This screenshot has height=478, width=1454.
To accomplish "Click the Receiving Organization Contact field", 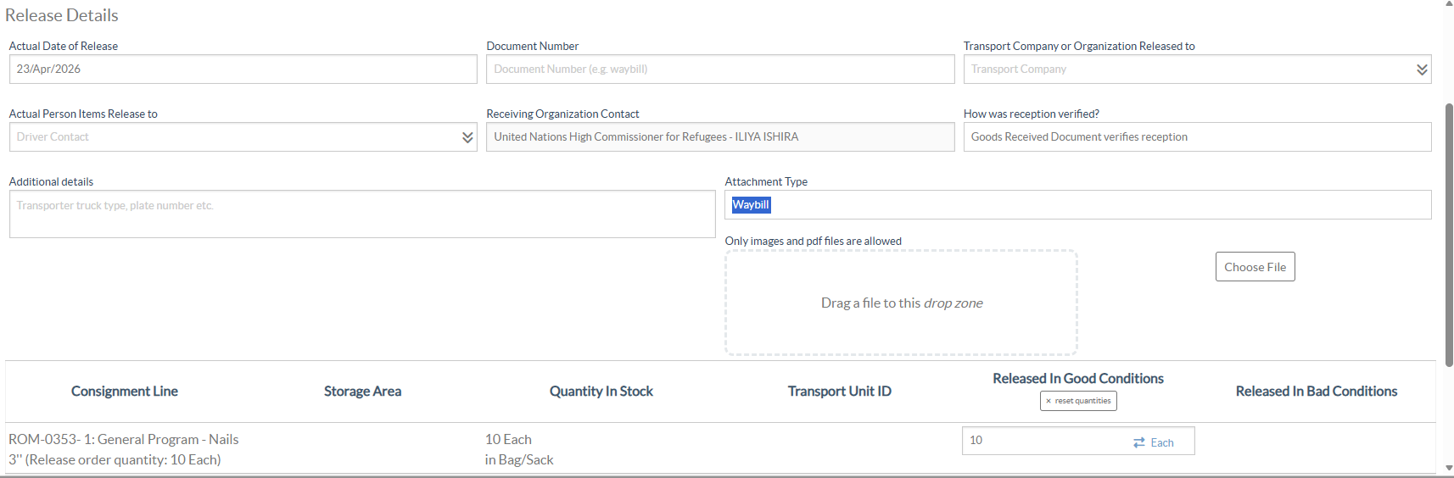I will click(x=720, y=137).
